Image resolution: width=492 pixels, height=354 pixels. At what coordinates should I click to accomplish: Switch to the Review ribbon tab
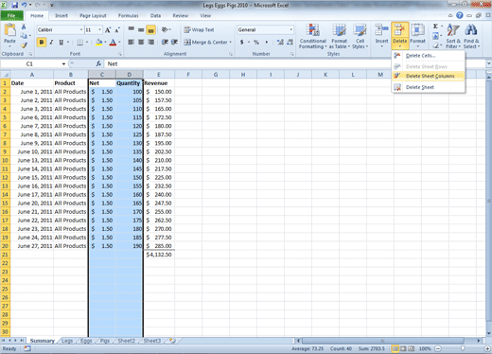[181, 15]
